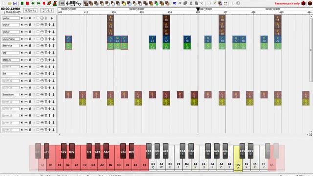Viewport: 313px width, 176px height.
Task: Select the Harp instrument block icon
Action: 86,3
